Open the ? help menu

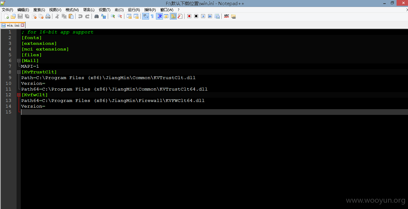point(179,10)
